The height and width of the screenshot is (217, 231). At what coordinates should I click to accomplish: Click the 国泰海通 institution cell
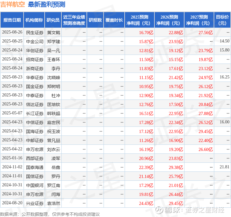(35, 167)
